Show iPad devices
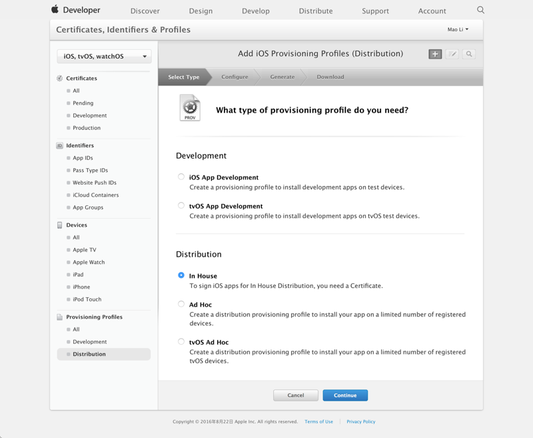Image resolution: width=533 pixels, height=438 pixels. point(78,275)
